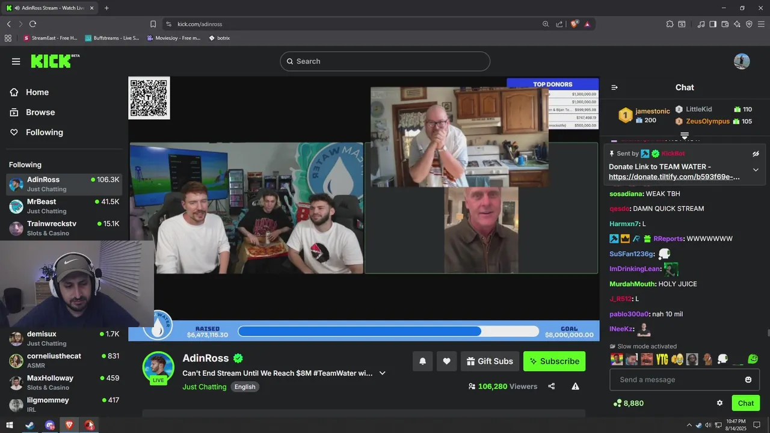
Task: Expand the pinned Donate Link message
Action: 756,170
